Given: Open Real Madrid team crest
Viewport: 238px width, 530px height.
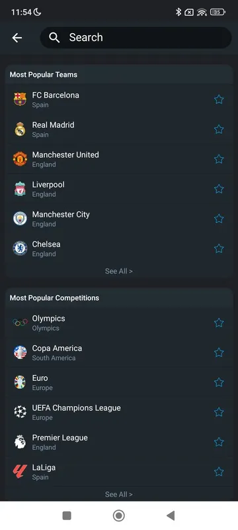Looking at the screenshot, I should (x=20, y=129).
